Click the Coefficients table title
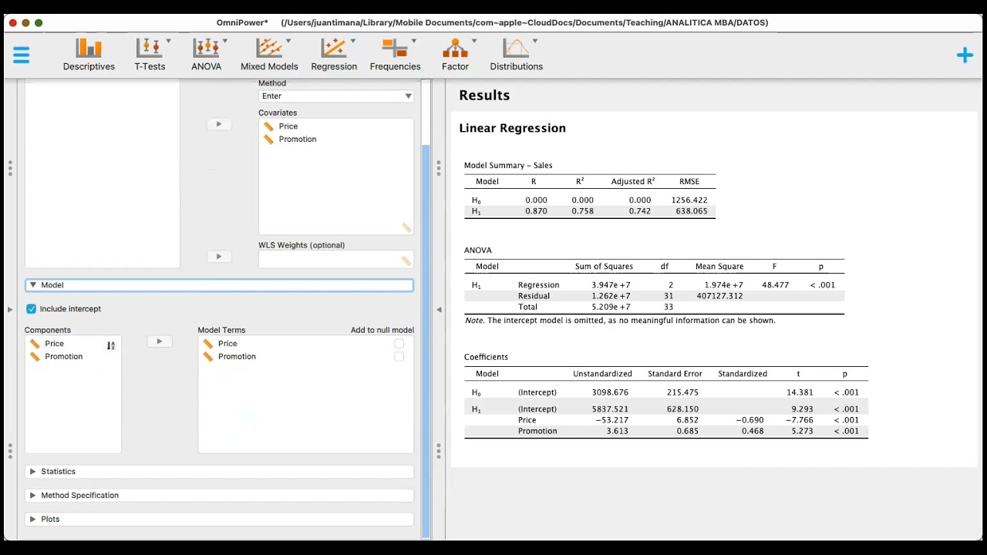 pos(486,358)
